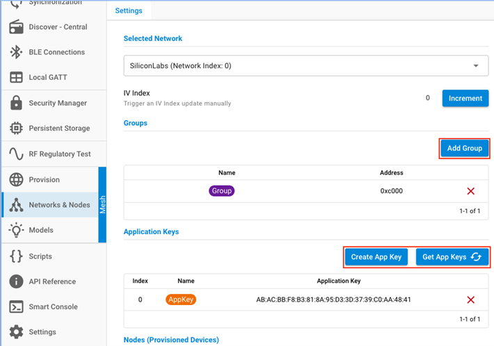The height and width of the screenshot is (346, 494).
Task: Click the Create App Key button
Action: click(x=376, y=257)
